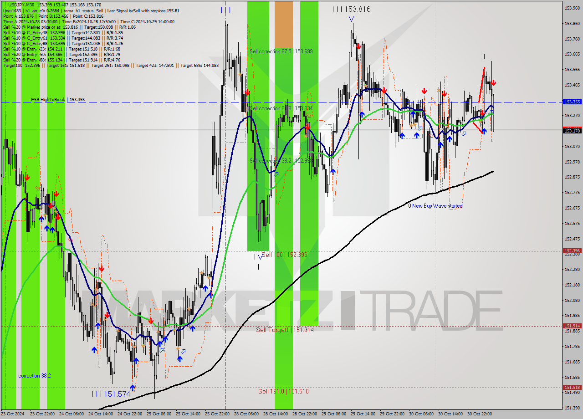Click the '0 New Buy Wave started' annotation
Image resolution: width=583 pixels, height=419 pixels.
point(435,206)
